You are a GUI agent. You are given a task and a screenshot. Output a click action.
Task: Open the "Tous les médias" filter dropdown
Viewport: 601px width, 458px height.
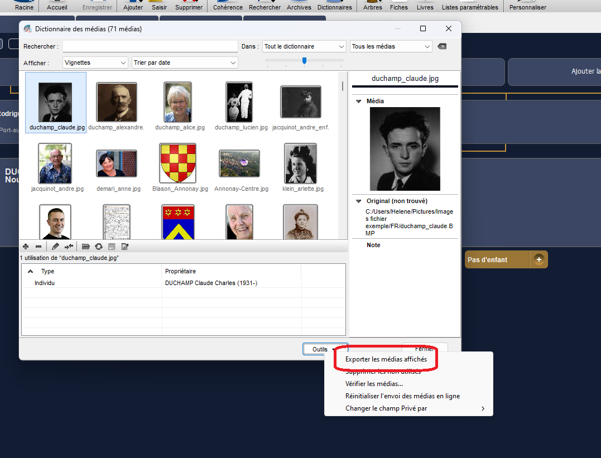tap(391, 46)
